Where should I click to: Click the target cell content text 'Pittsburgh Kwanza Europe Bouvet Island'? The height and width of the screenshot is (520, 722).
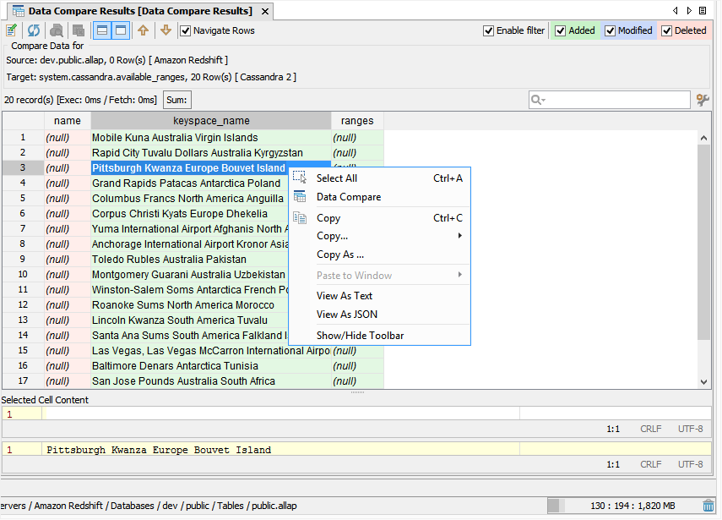tap(159, 450)
